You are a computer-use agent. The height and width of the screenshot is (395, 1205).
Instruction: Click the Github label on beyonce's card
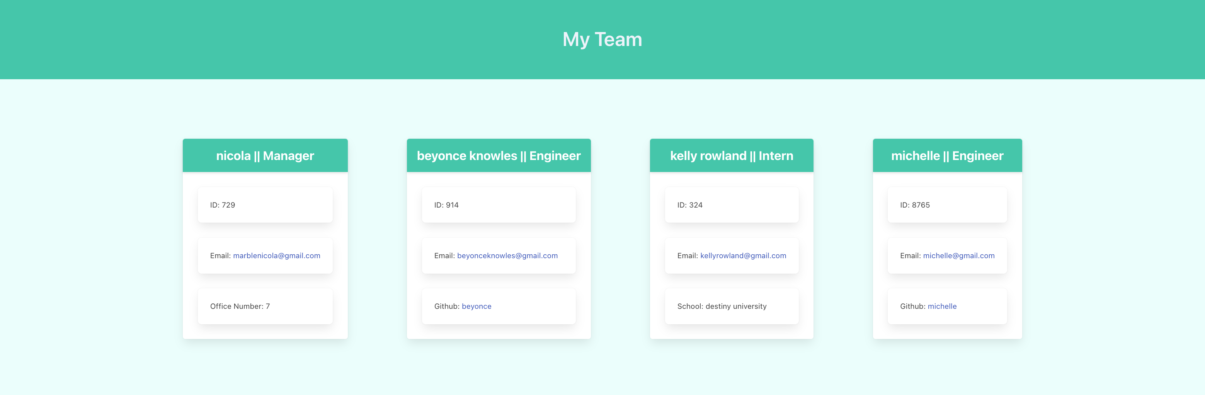pos(446,306)
